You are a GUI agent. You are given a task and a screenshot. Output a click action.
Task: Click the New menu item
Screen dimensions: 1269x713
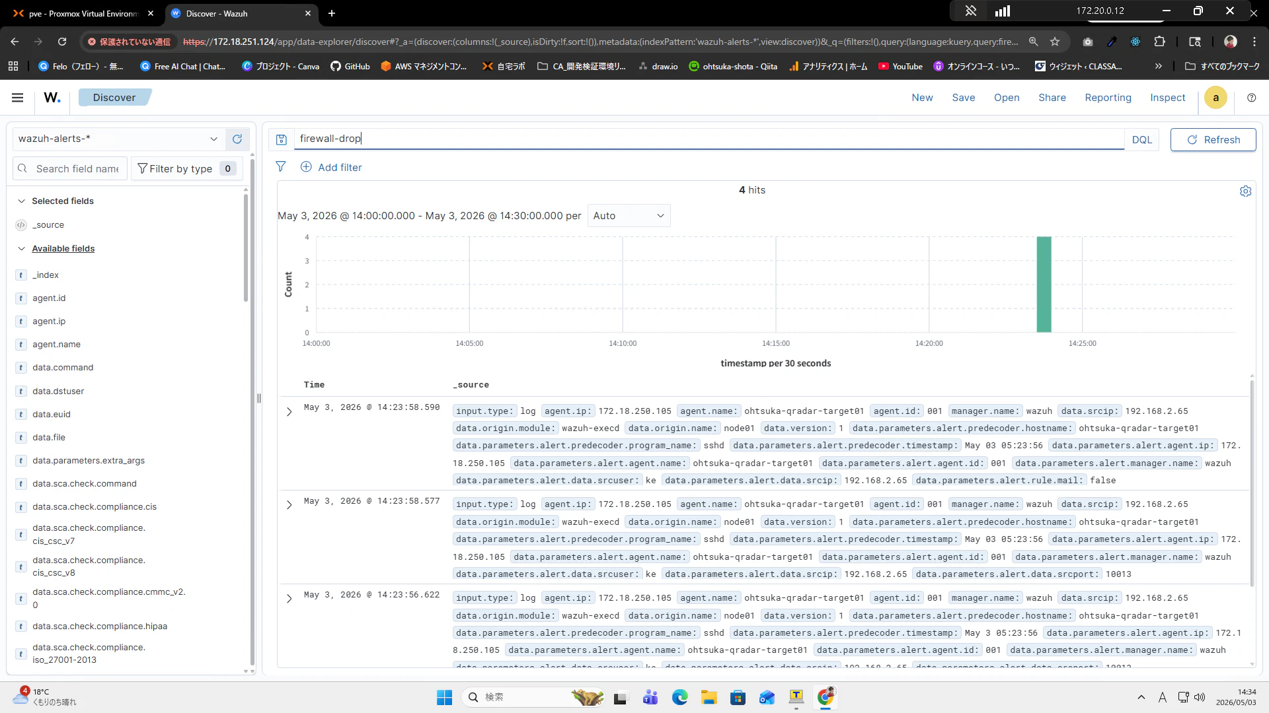click(922, 98)
